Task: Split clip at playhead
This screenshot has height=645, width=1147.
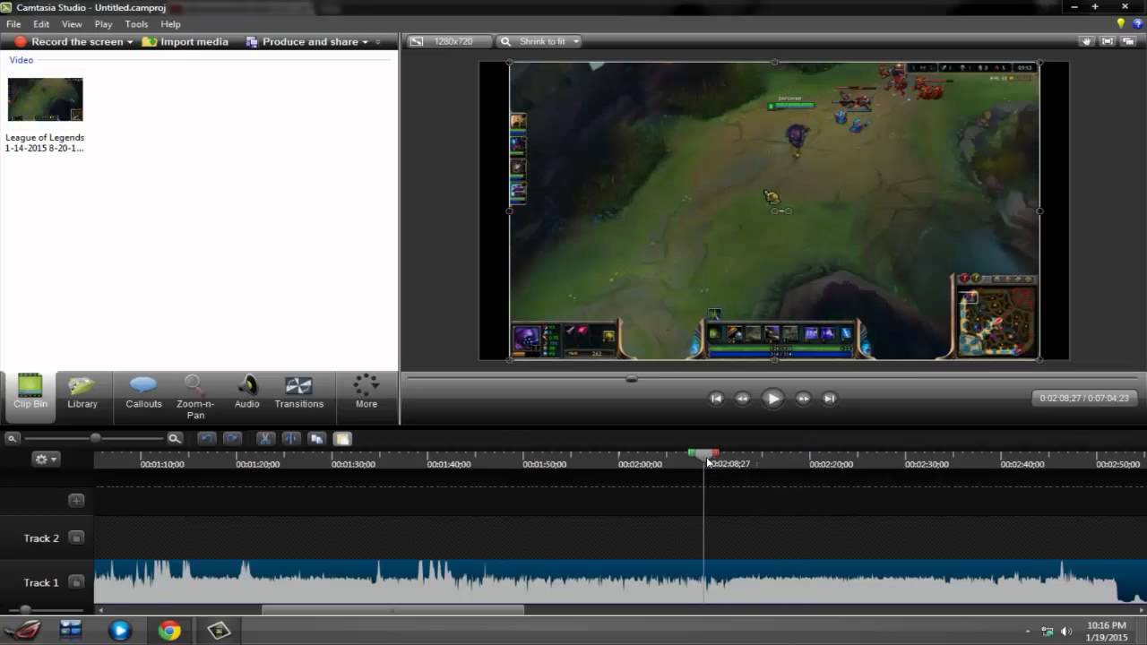Action: [x=291, y=439]
